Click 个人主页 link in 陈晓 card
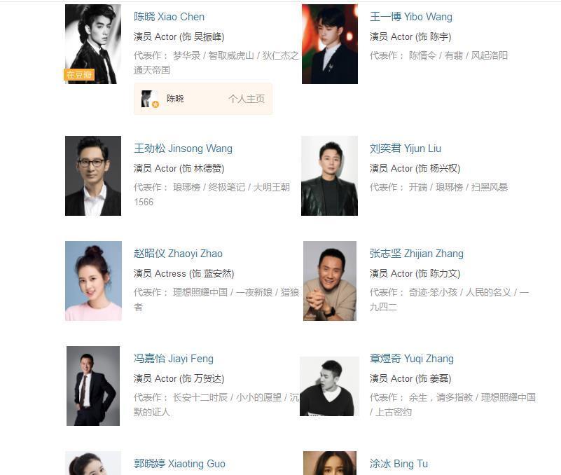Image resolution: width=561 pixels, height=475 pixels. [247, 99]
